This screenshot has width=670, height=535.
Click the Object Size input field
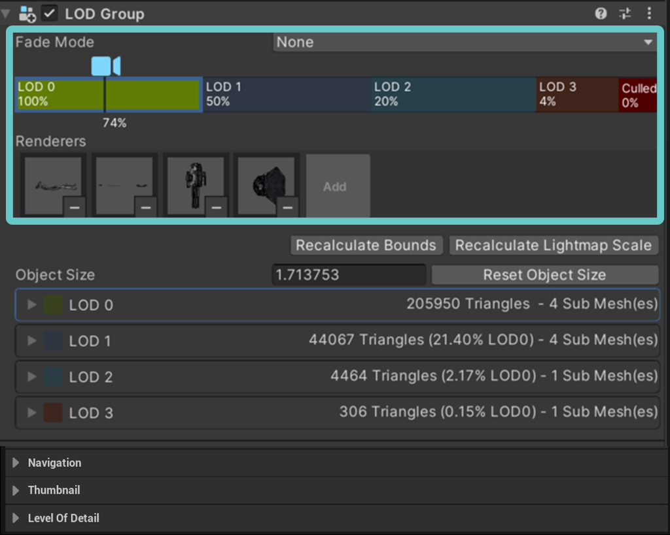click(349, 275)
